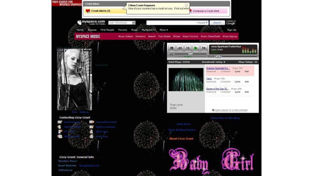
Task: Click the green play button
Action: (195, 48)
